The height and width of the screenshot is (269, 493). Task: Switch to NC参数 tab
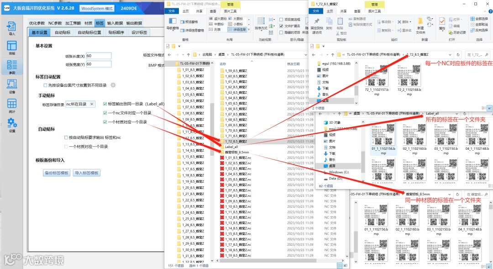[x=55, y=23]
